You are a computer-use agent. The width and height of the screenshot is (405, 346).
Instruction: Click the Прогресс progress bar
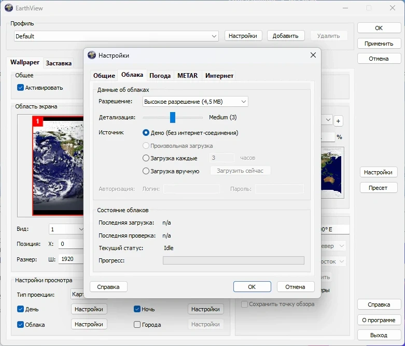(x=233, y=260)
